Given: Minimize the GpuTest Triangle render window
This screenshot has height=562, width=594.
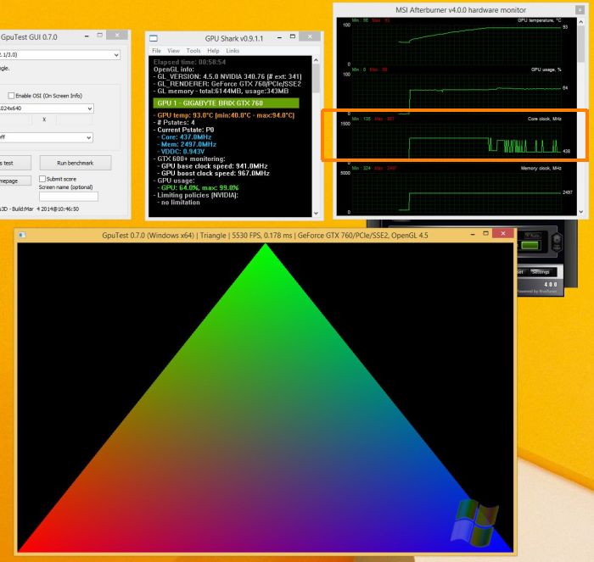Looking at the screenshot, I should click(x=473, y=234).
